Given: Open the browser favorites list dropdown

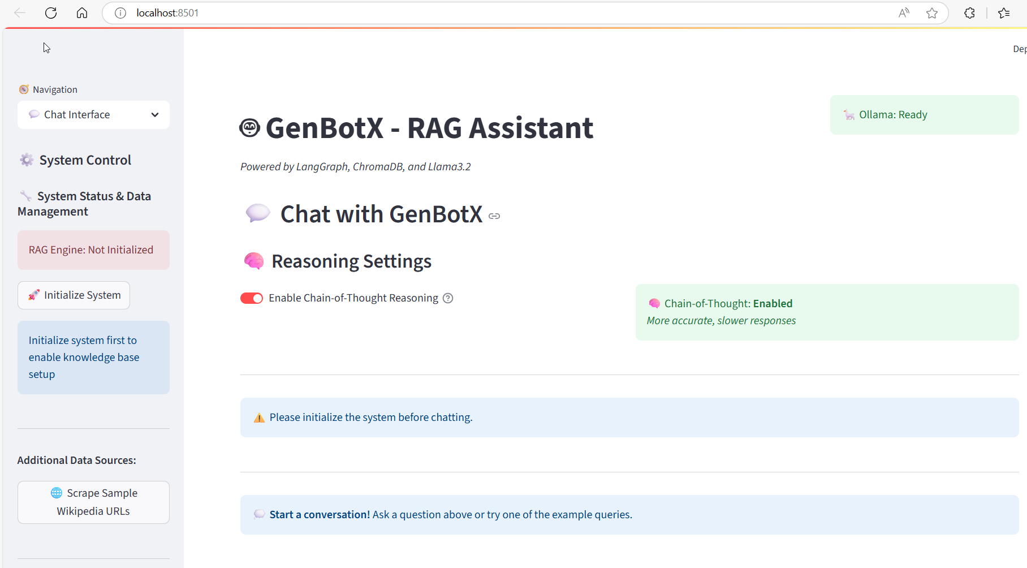Looking at the screenshot, I should point(1004,12).
